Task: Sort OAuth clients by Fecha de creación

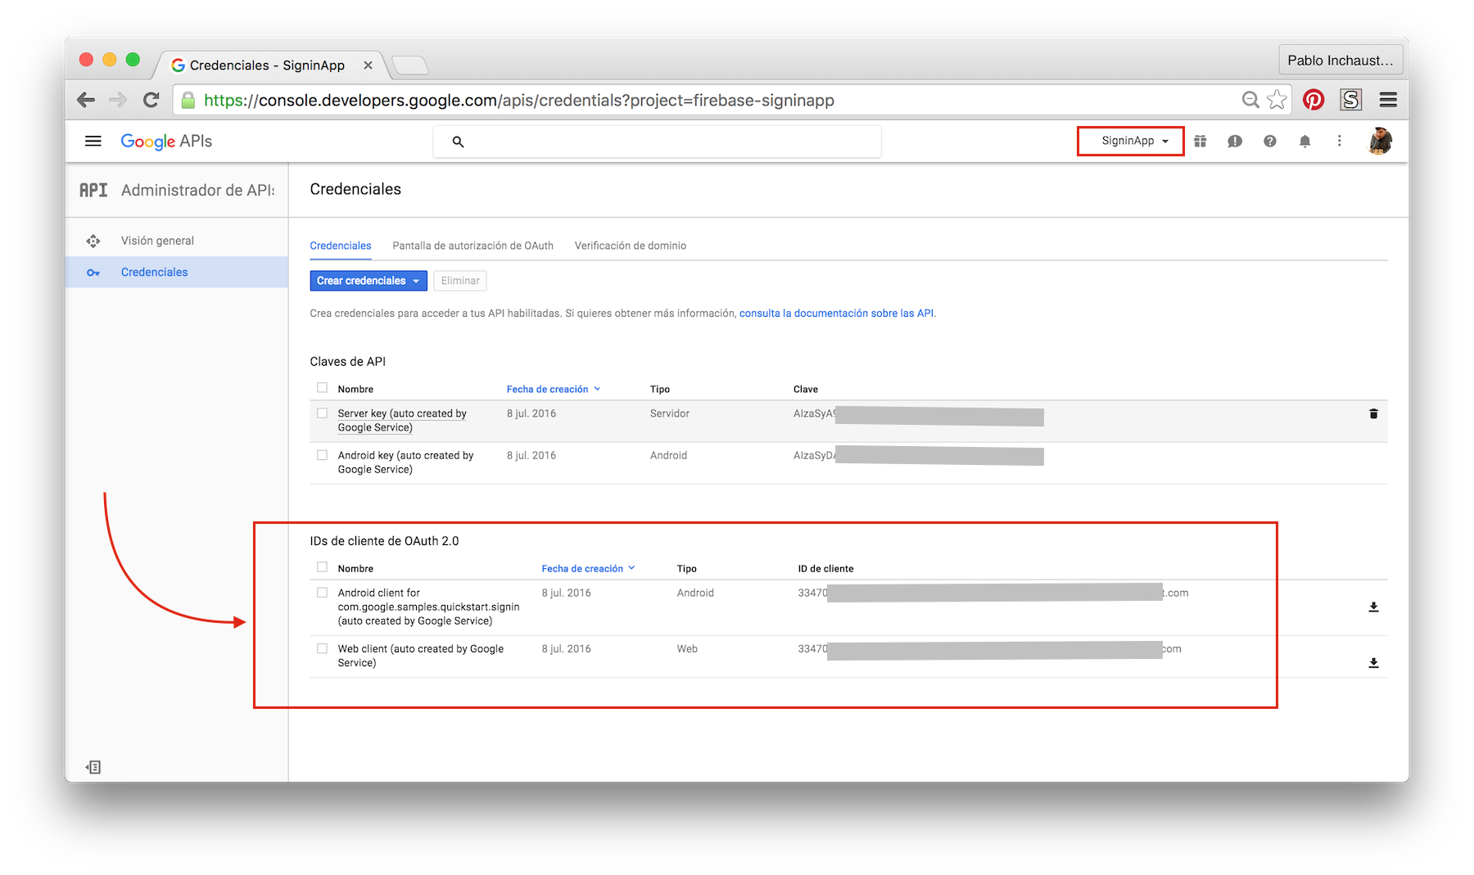Action: coord(588,568)
